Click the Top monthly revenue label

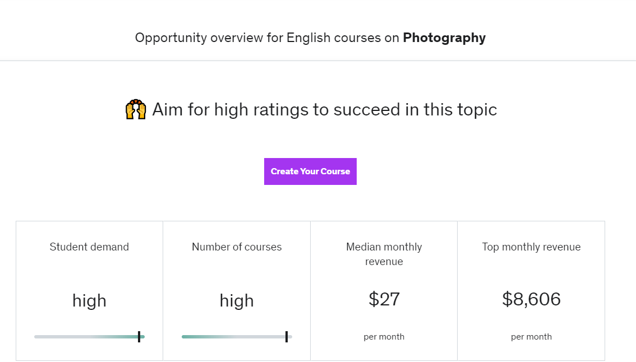531,247
